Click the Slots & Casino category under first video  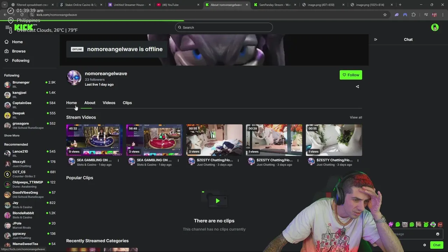[87, 165]
